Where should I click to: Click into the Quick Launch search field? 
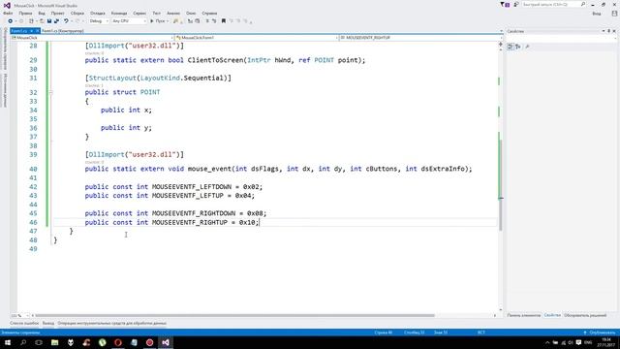[x=551, y=4]
